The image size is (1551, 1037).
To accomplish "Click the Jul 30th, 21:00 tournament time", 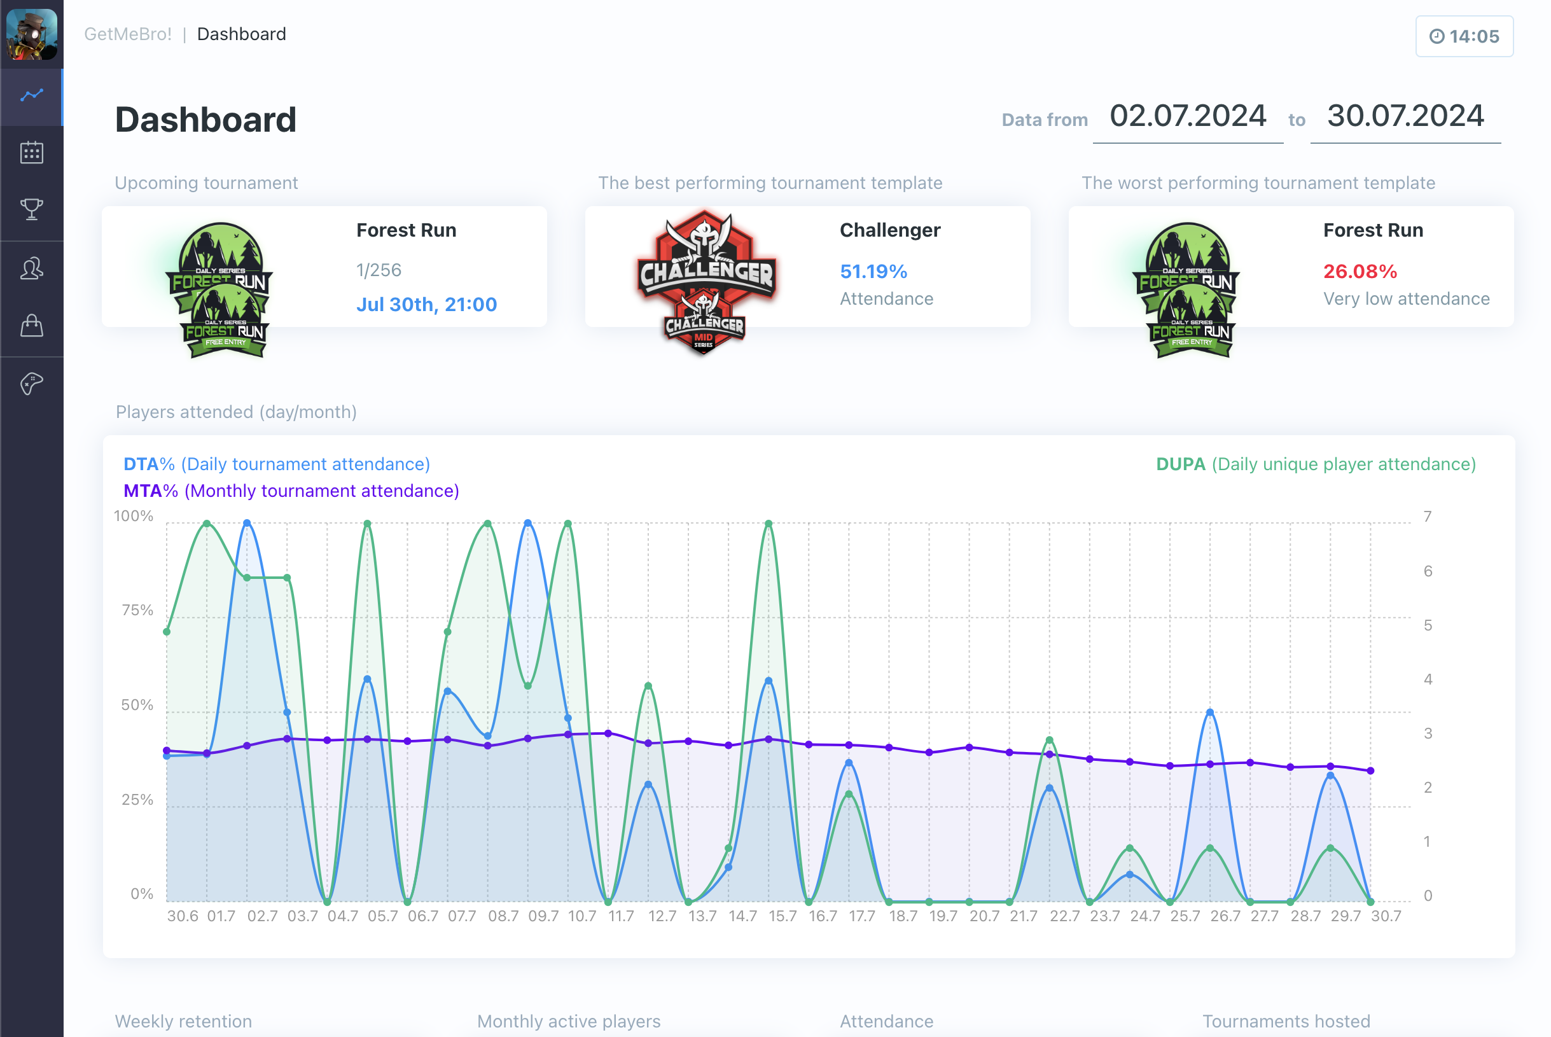I will click(427, 304).
